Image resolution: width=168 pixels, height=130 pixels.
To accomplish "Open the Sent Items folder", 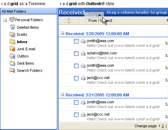I will click(x=25, y=63).
